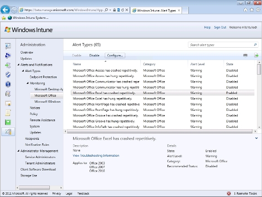The width and height of the screenshot is (262, 197).
Task: Select Storage Use in the tree
Action: click(x=28, y=175)
